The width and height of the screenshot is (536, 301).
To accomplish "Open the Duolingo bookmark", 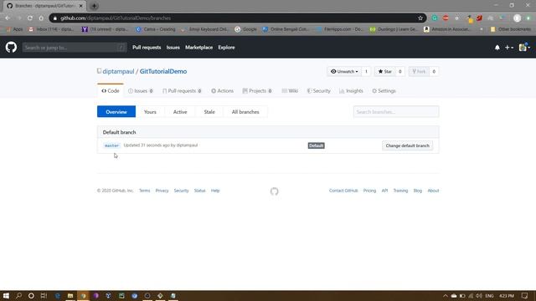I will tap(394, 29).
